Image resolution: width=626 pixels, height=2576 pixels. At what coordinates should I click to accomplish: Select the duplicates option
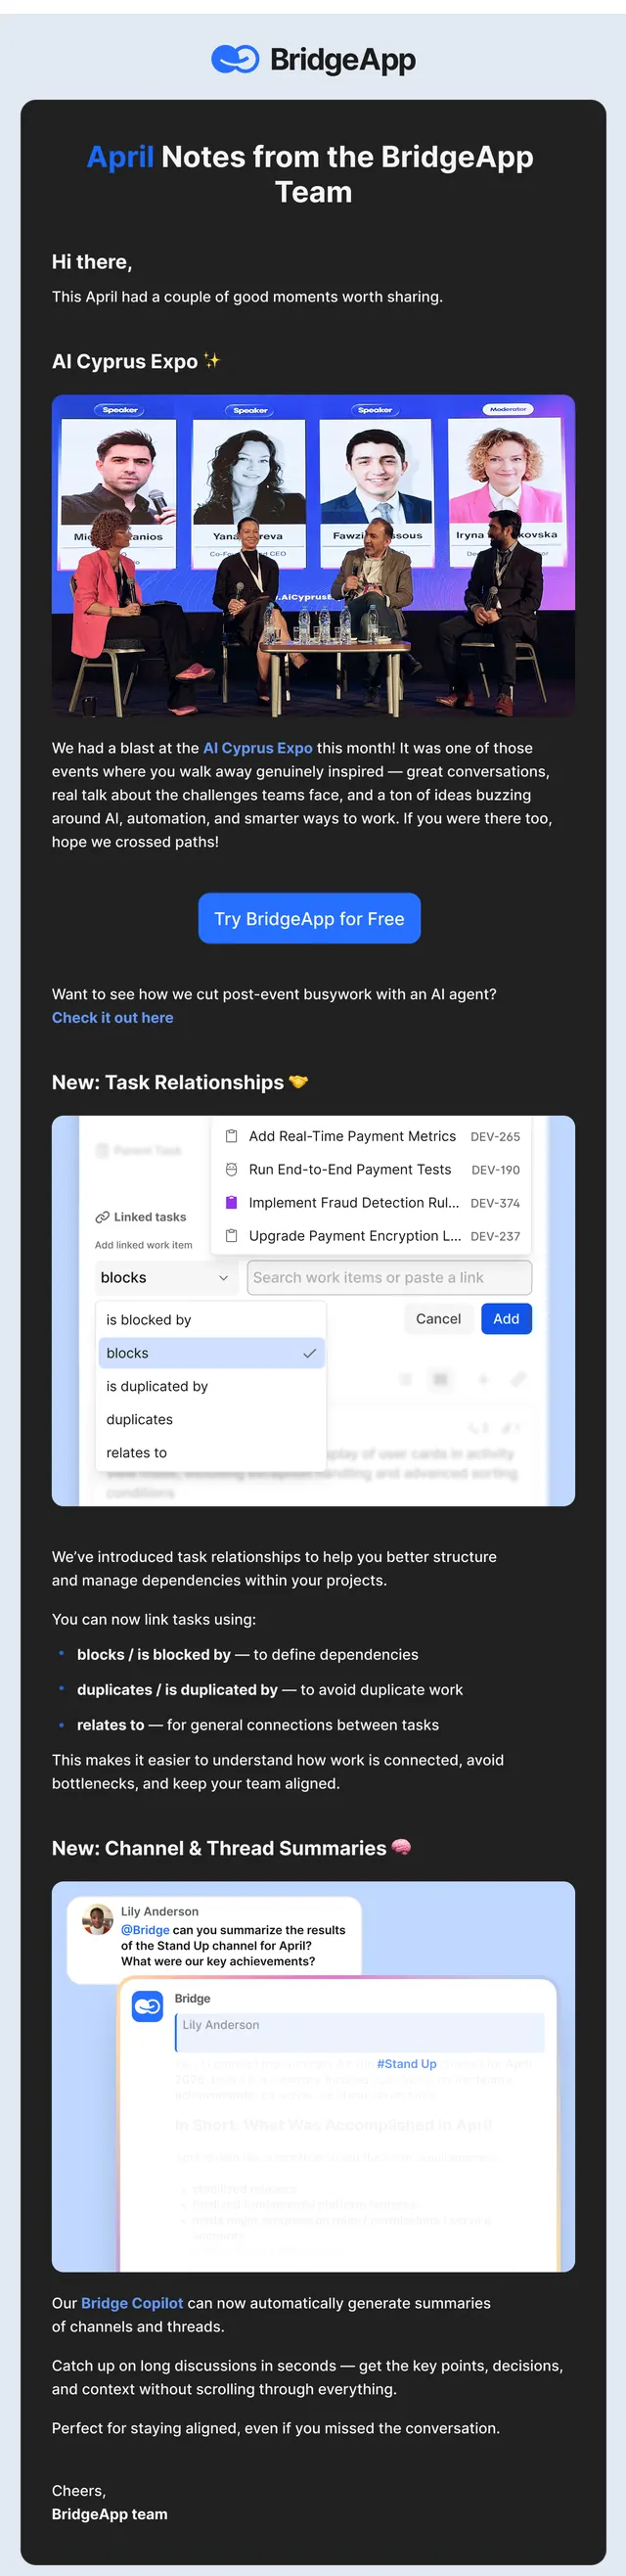(x=211, y=1419)
